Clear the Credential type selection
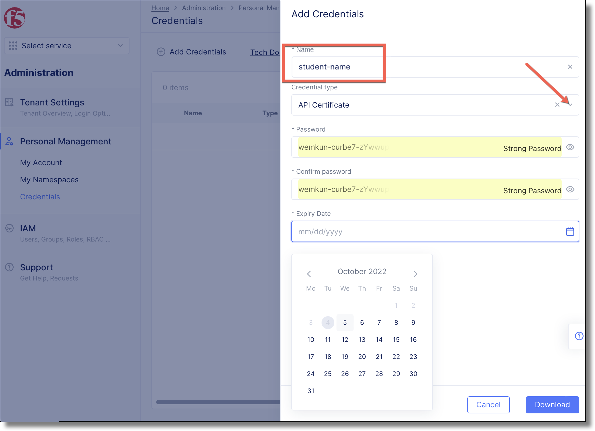The image size is (595, 431). tap(557, 105)
